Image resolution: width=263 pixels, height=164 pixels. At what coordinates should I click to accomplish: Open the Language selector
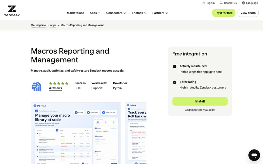click(250, 3)
